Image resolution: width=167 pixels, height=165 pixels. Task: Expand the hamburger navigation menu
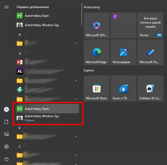6,7
